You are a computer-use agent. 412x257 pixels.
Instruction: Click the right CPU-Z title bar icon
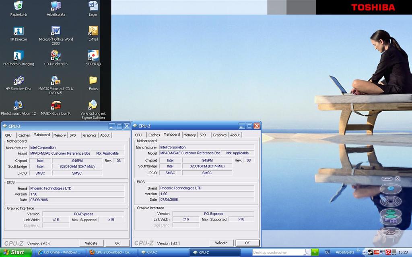coord(135,126)
